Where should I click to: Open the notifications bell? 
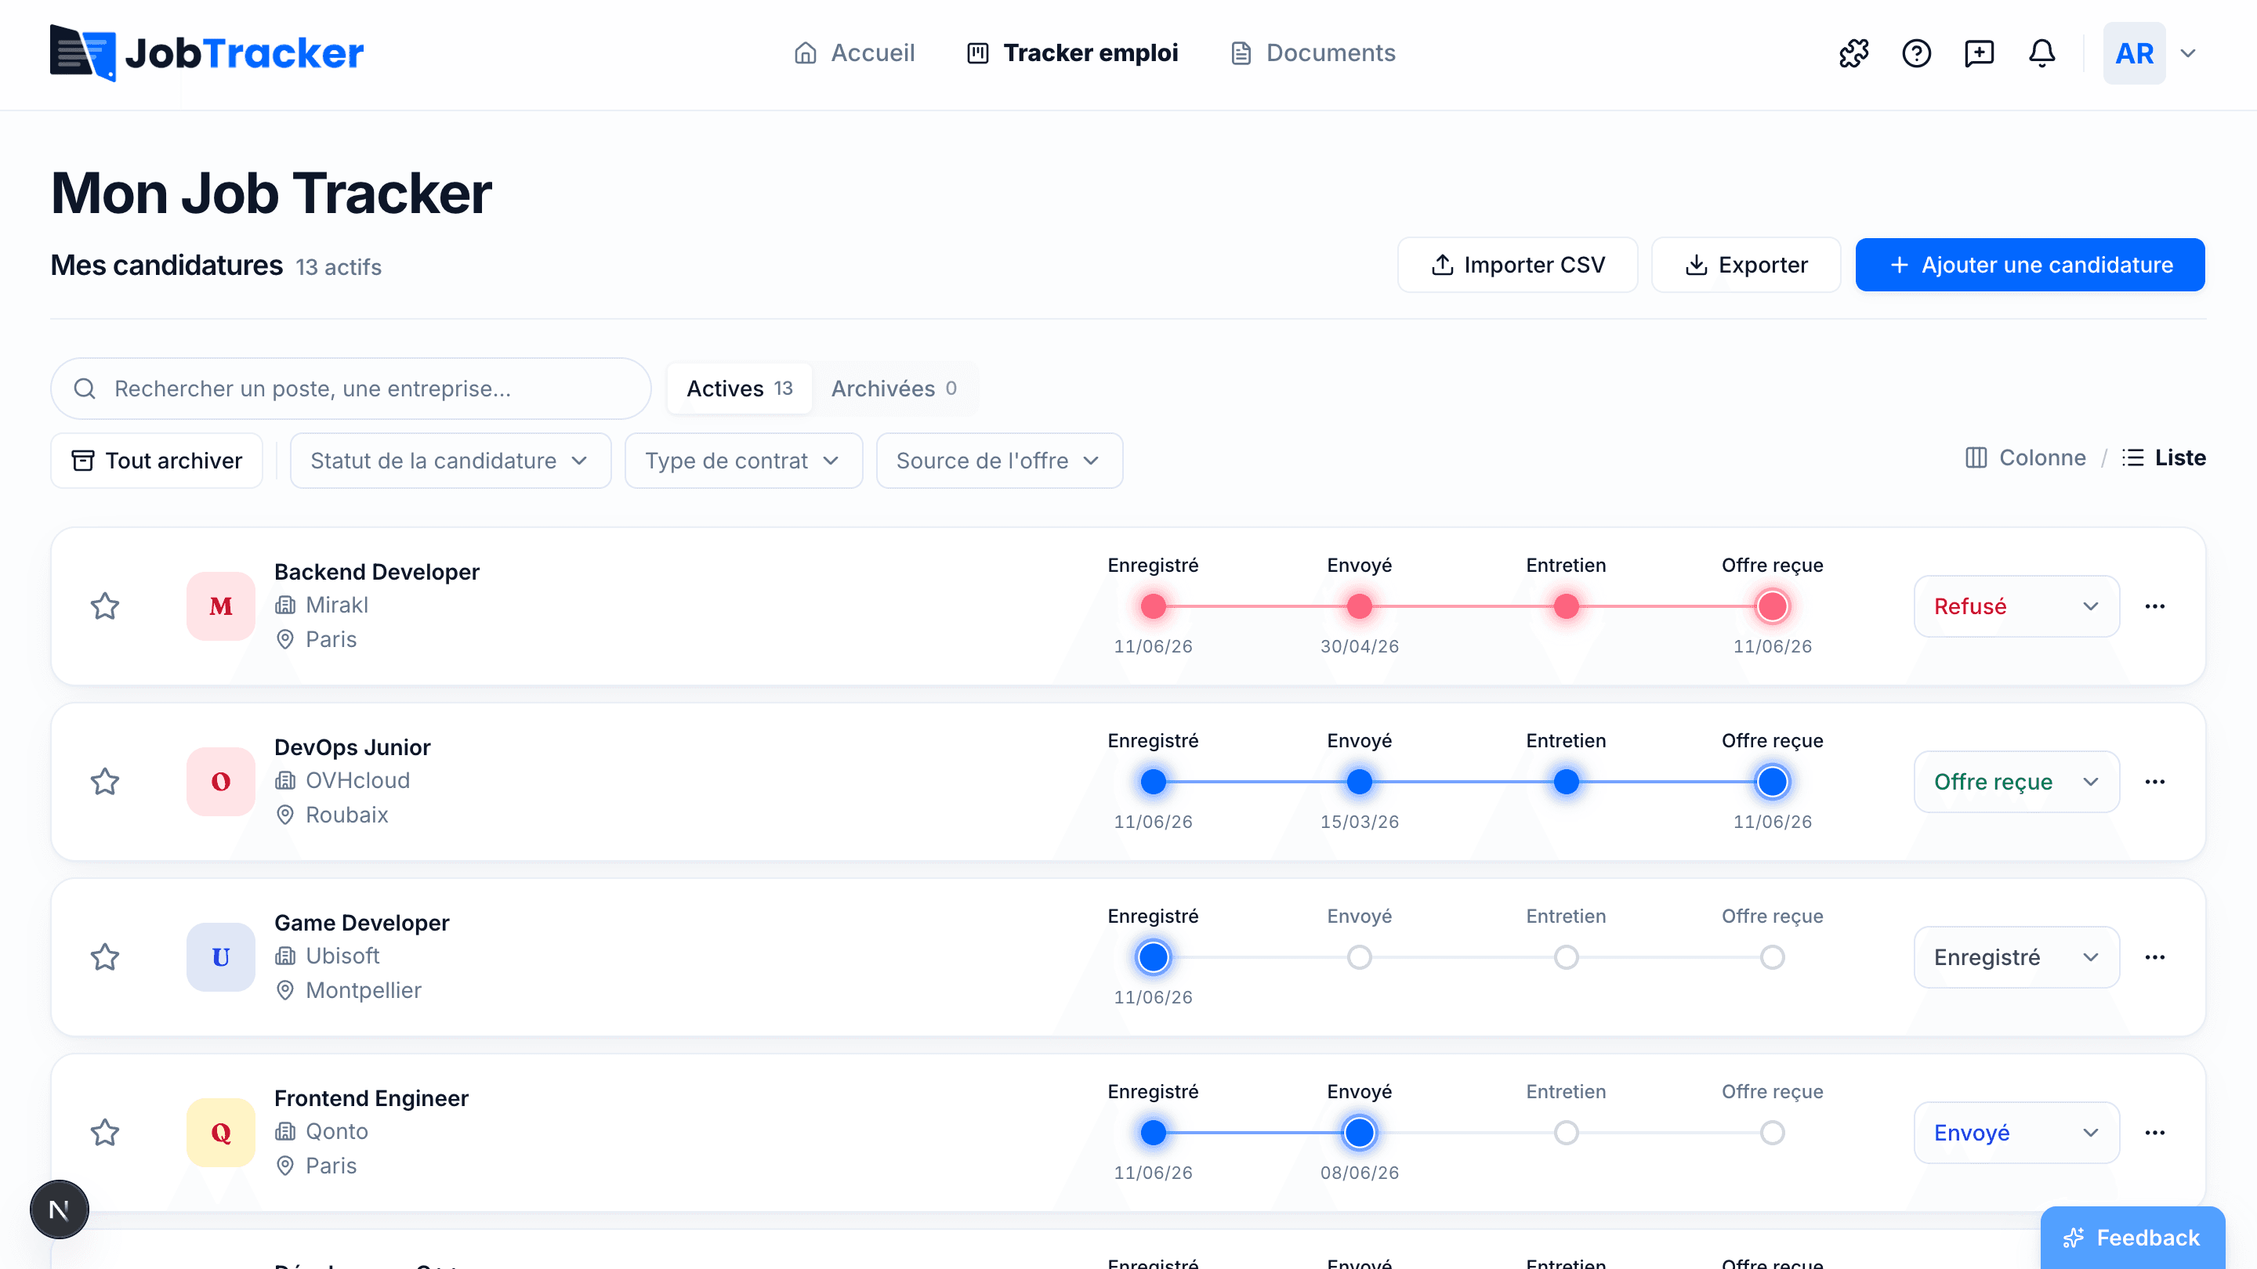tap(2042, 53)
